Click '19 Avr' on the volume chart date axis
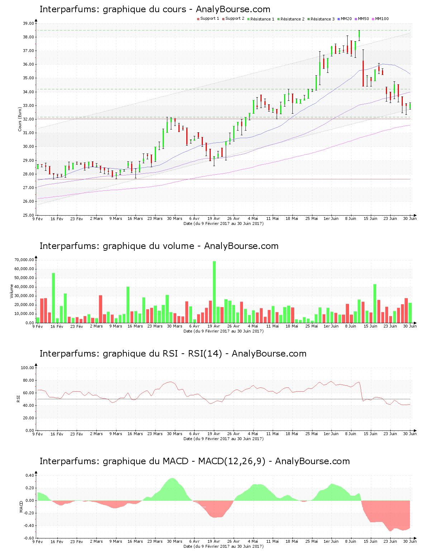Image resolution: width=430 pixels, height=556 pixels. coord(214,326)
